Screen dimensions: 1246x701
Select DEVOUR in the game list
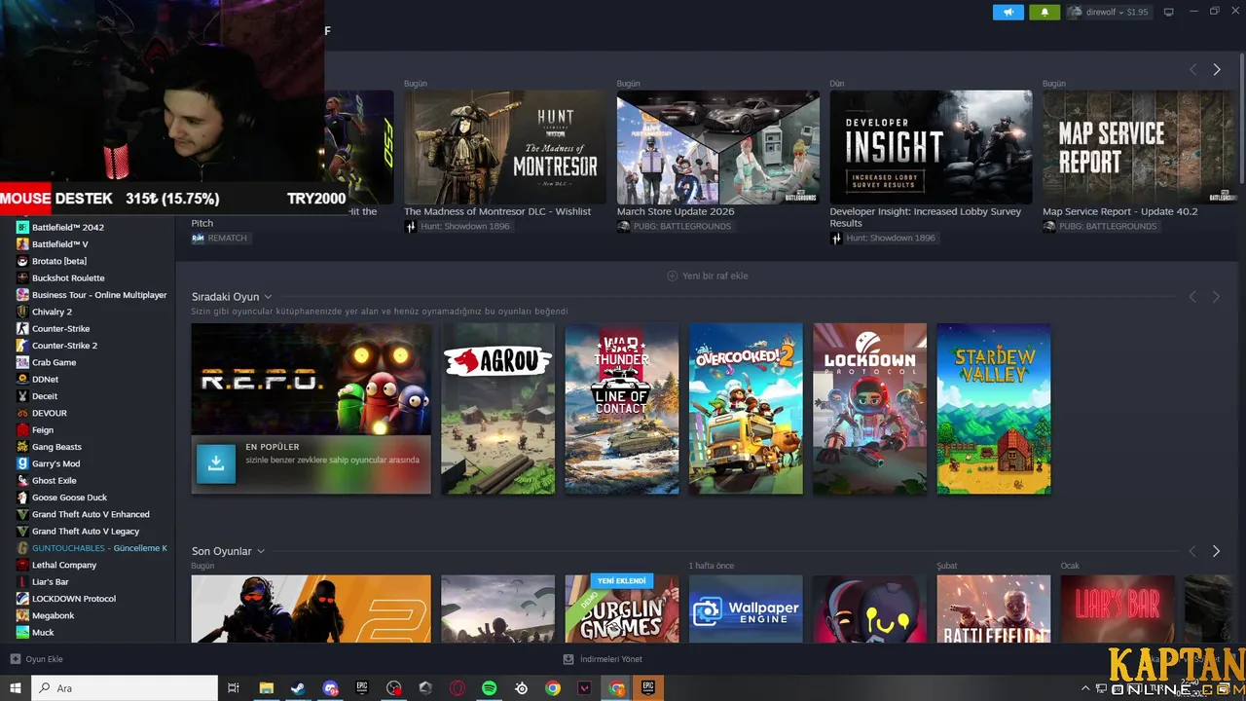[50, 413]
